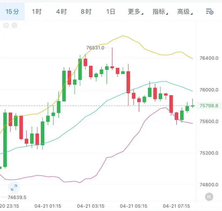Viewport: 222px width, 211px height.
Task: Click the current price label 75798.8
Action: [x=209, y=106]
